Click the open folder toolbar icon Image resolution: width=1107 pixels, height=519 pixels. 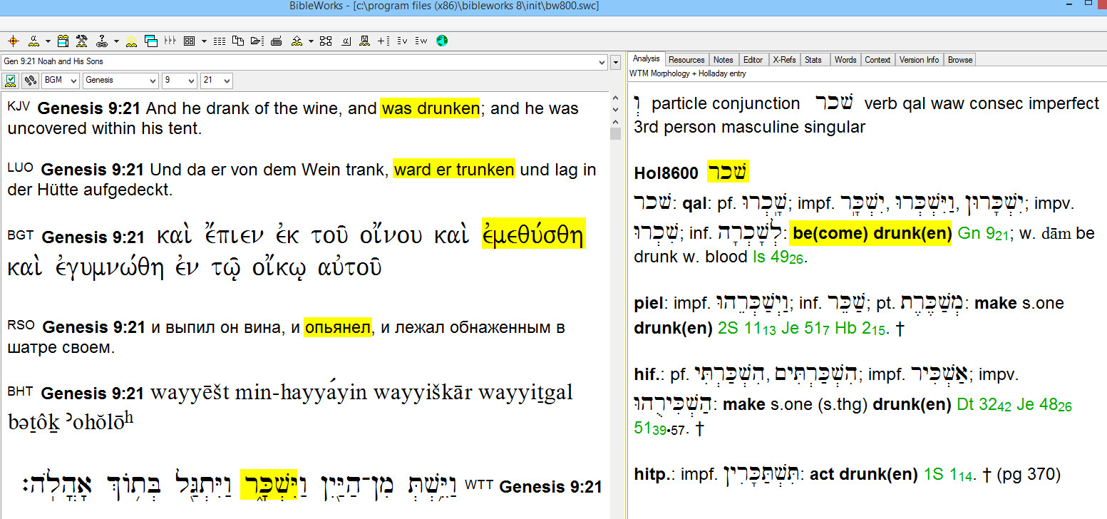click(x=257, y=41)
